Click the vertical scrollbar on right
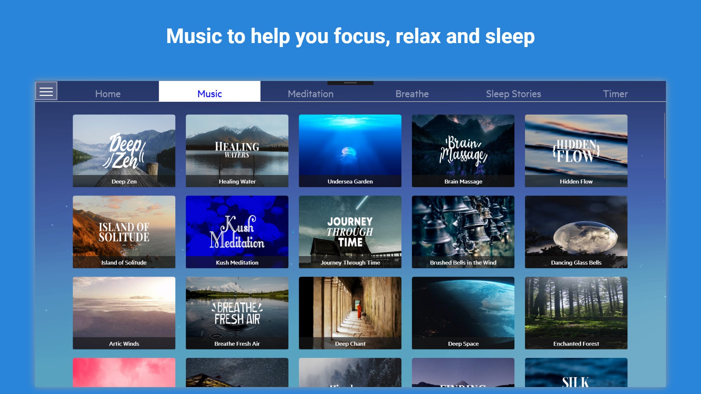This screenshot has width=701, height=394. [x=664, y=146]
